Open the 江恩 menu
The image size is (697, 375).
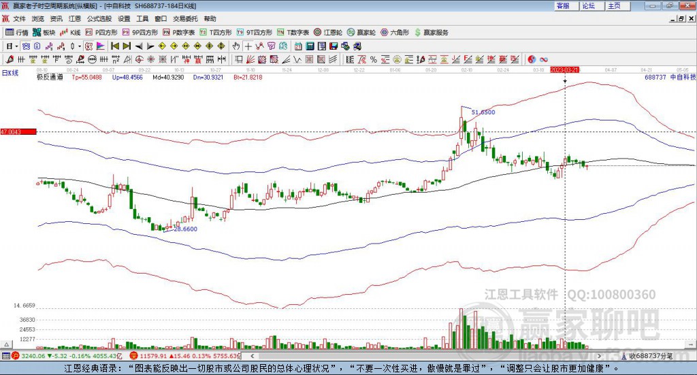point(75,18)
